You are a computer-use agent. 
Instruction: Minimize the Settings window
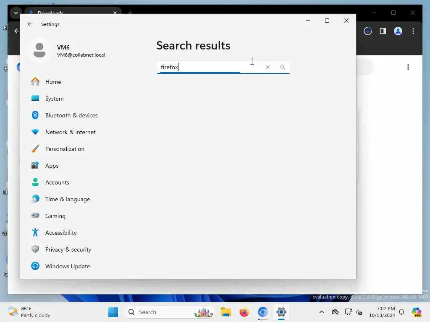point(308,21)
